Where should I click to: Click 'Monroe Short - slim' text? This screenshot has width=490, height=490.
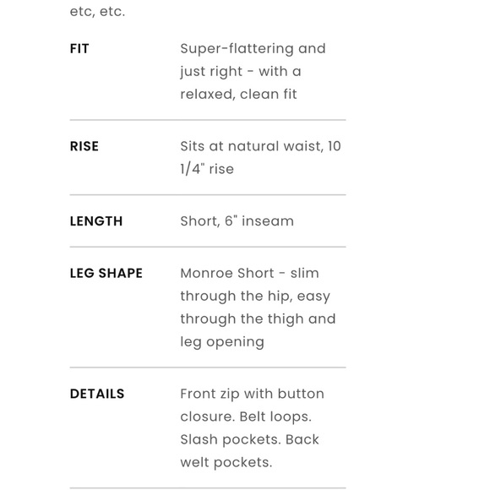249,273
